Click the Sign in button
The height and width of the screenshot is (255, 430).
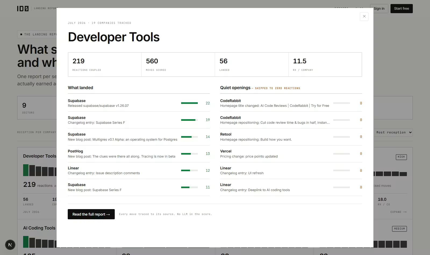pyautogui.click(x=379, y=9)
